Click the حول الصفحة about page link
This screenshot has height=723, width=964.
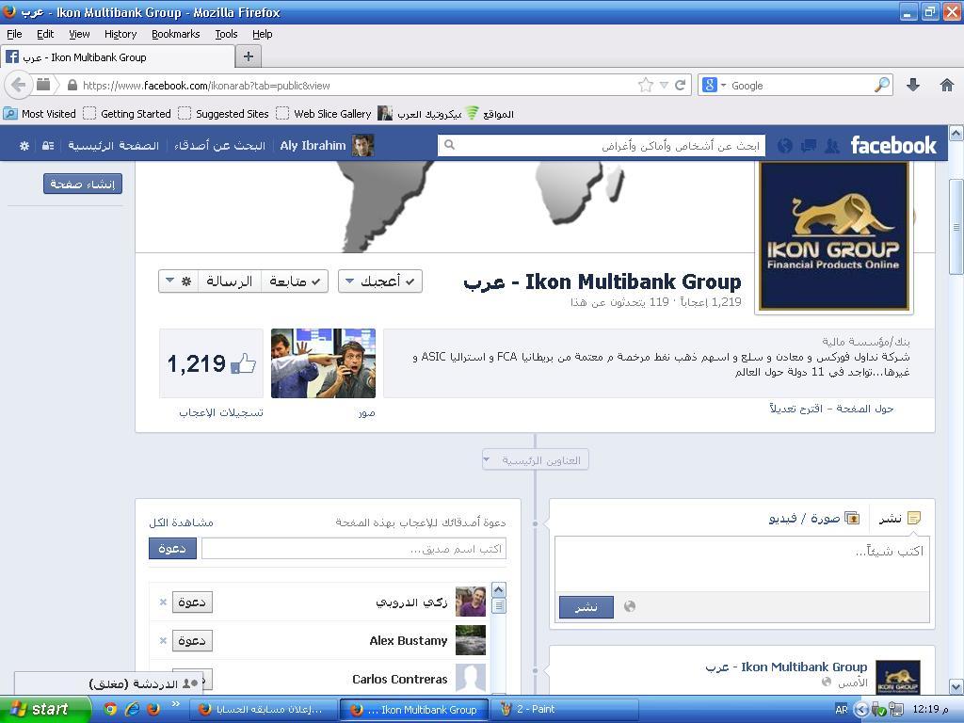[x=866, y=409]
